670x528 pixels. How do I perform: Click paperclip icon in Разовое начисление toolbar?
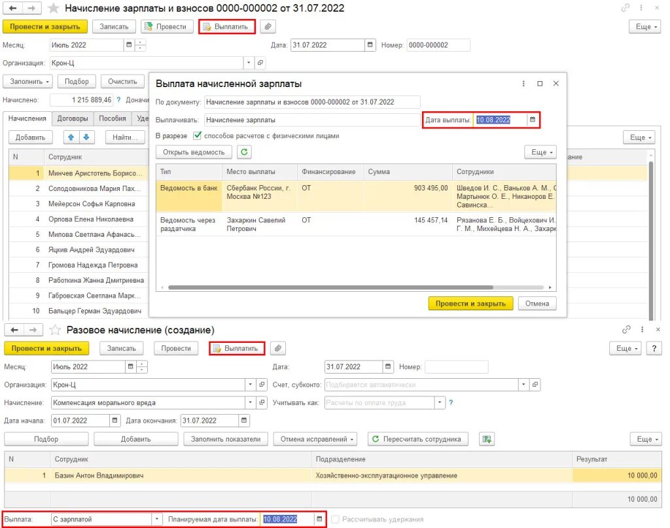tap(277, 348)
